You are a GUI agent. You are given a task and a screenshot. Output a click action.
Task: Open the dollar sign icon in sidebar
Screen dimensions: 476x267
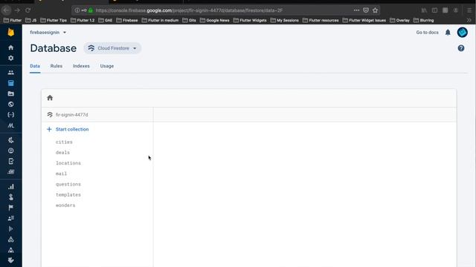11,197
